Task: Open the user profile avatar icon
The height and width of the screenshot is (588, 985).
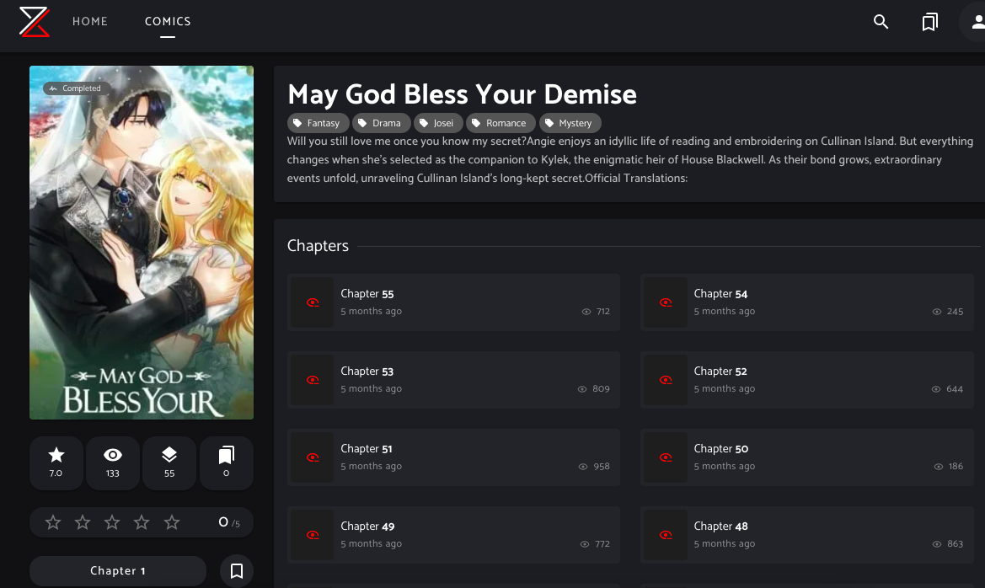Action: (x=976, y=22)
